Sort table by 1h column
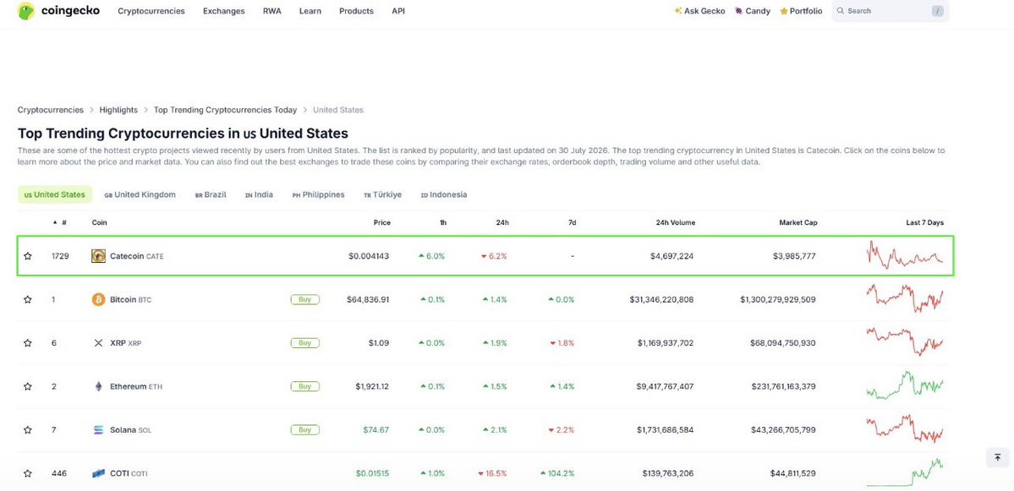This screenshot has width=1014, height=491. [x=443, y=223]
